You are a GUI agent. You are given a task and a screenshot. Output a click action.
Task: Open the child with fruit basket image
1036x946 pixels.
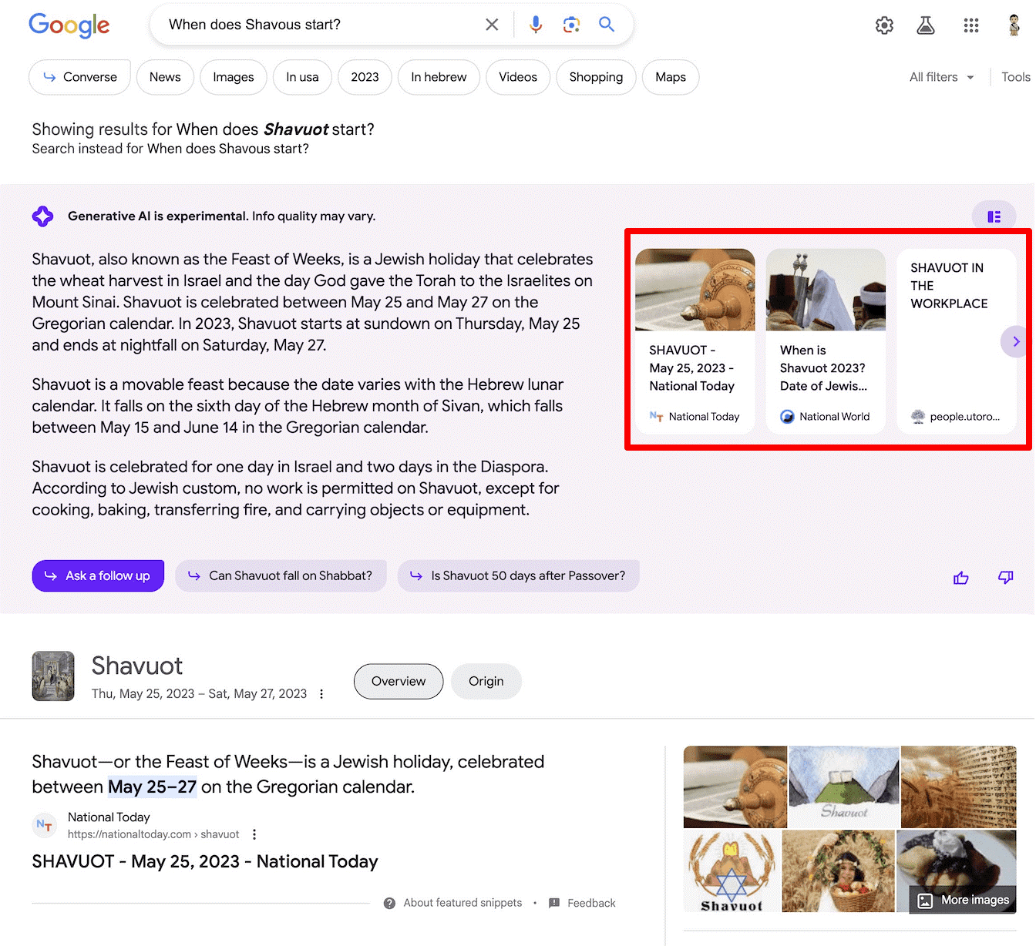(x=839, y=872)
